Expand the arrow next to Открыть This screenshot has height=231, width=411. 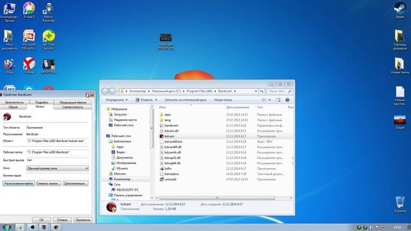pos(156,100)
